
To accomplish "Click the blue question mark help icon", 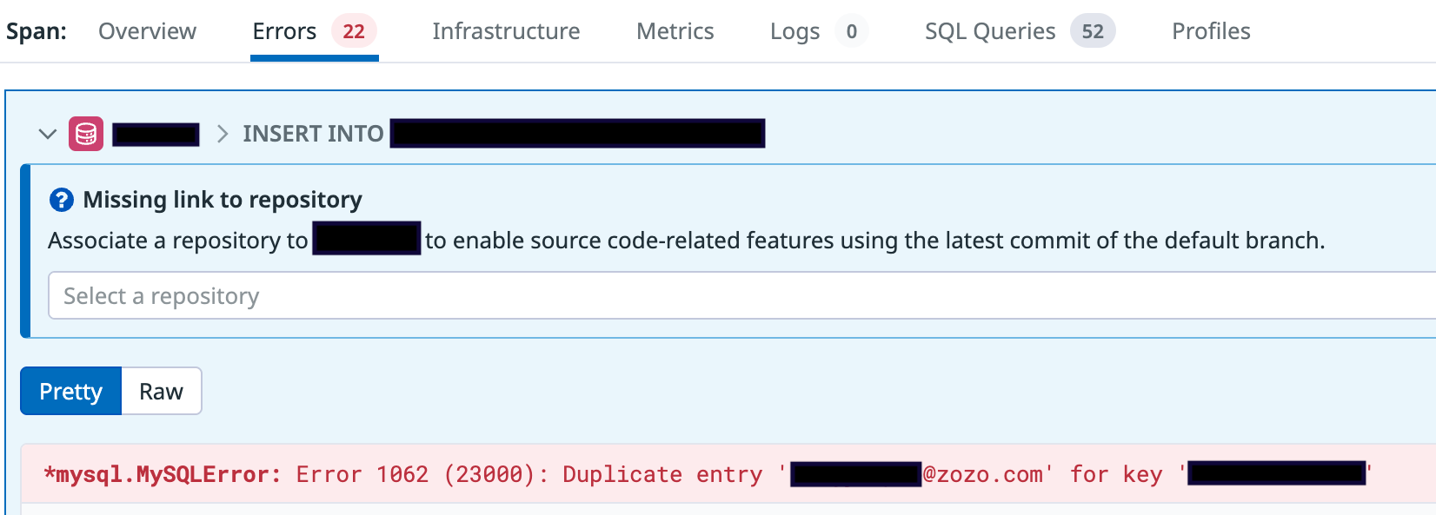I will pos(61,201).
